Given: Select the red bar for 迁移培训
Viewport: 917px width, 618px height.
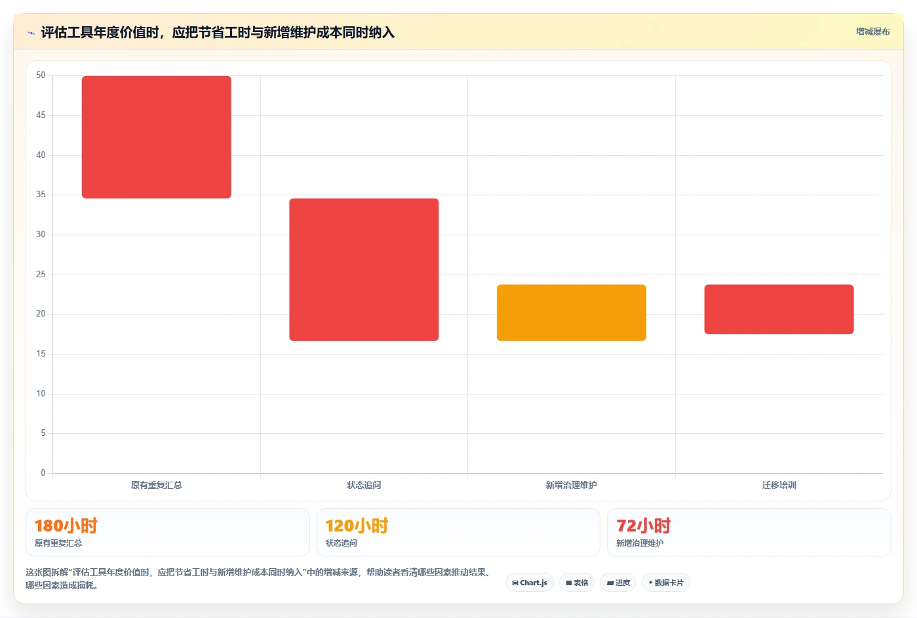Looking at the screenshot, I should (x=779, y=309).
